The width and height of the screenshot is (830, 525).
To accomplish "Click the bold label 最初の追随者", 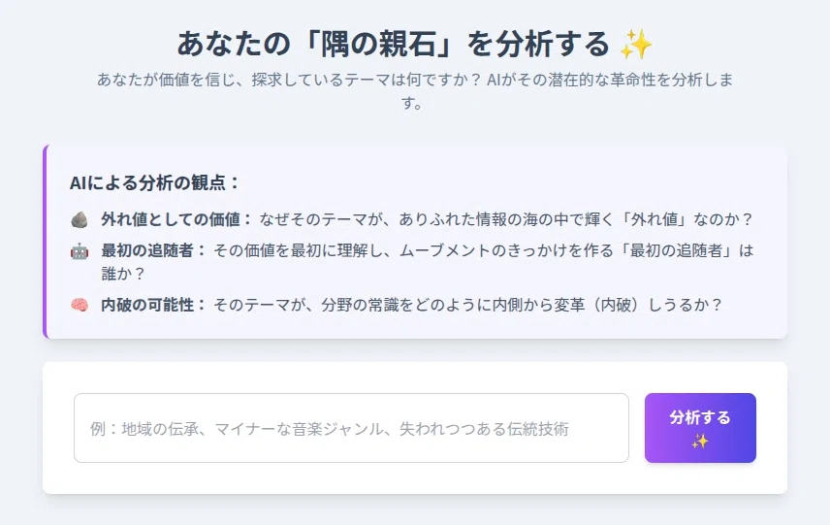I will [x=153, y=250].
